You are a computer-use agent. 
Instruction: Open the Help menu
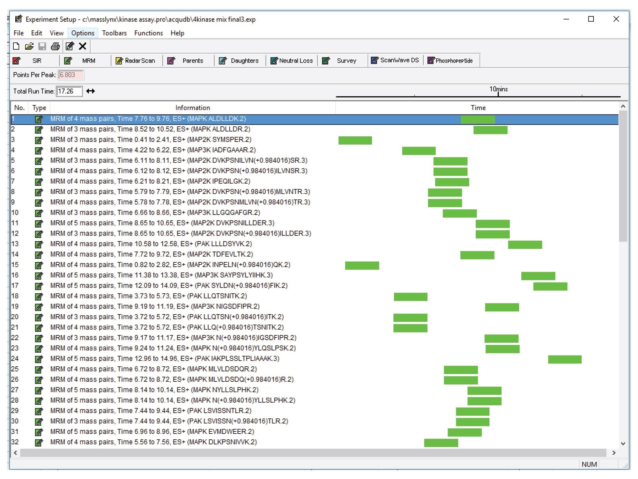[x=177, y=33]
